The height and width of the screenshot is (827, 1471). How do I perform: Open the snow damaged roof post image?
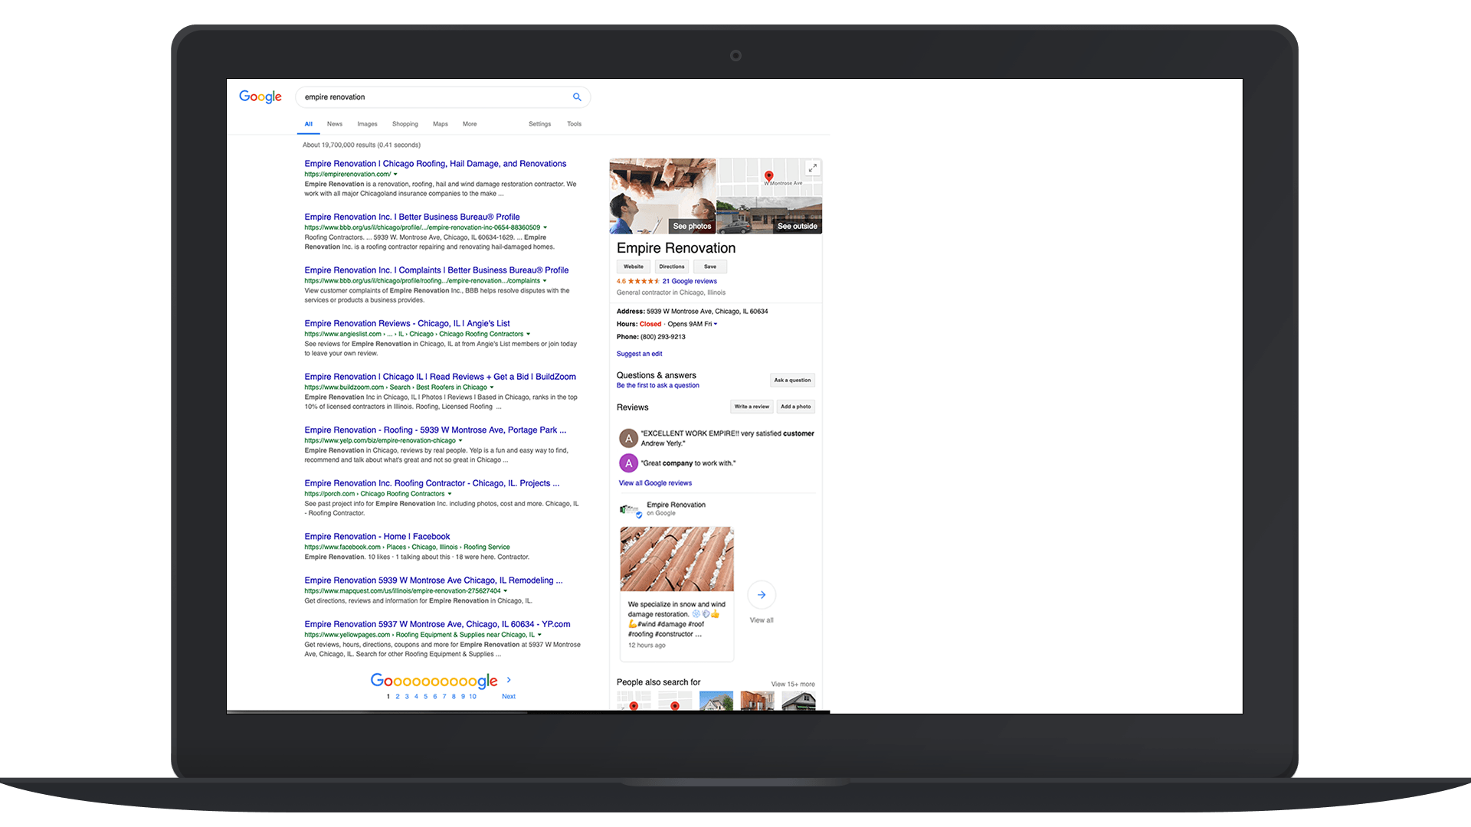[677, 559]
